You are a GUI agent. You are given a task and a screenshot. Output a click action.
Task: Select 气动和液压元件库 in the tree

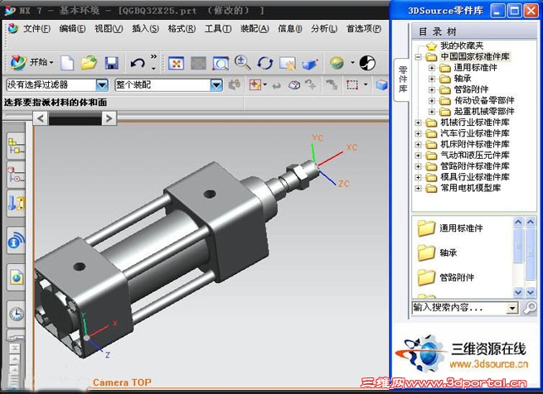[x=475, y=156]
